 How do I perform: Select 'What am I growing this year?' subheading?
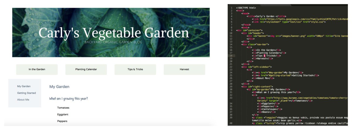(69, 99)
